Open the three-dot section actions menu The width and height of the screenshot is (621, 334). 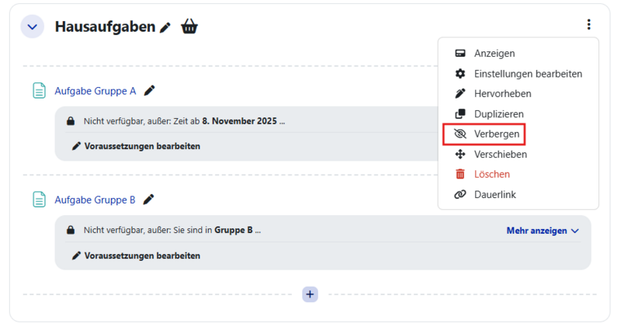click(x=589, y=25)
